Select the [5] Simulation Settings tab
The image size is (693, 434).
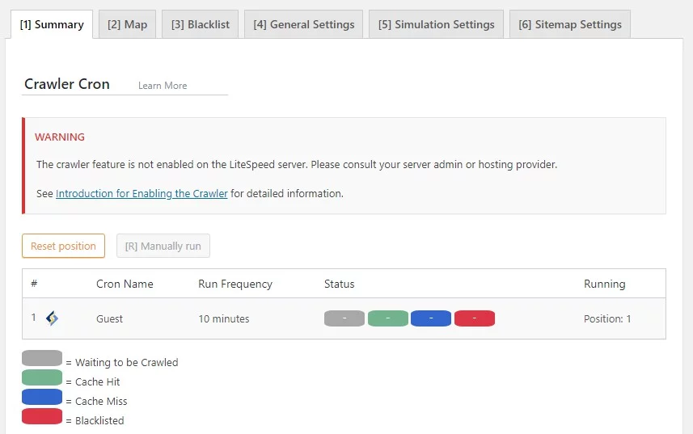436,24
